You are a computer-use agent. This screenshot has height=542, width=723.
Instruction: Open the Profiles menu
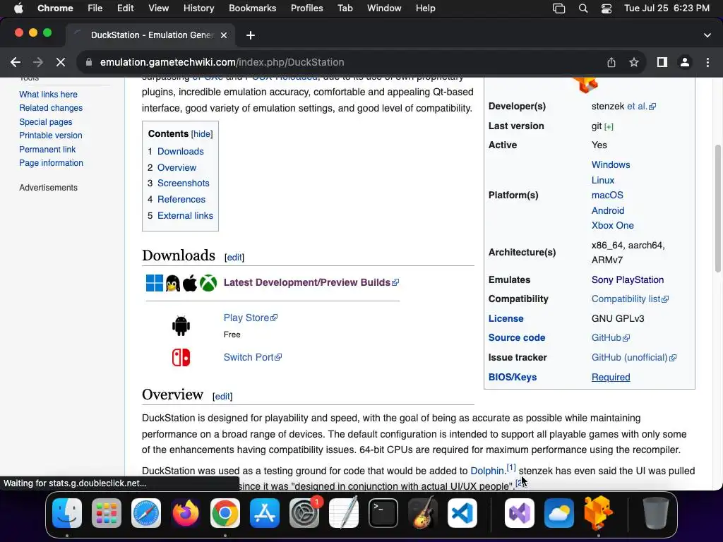306,8
